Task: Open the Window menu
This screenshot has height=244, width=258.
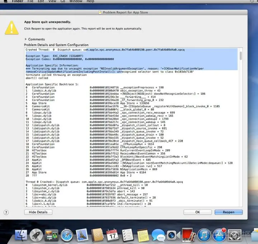Action: coord(76,1)
